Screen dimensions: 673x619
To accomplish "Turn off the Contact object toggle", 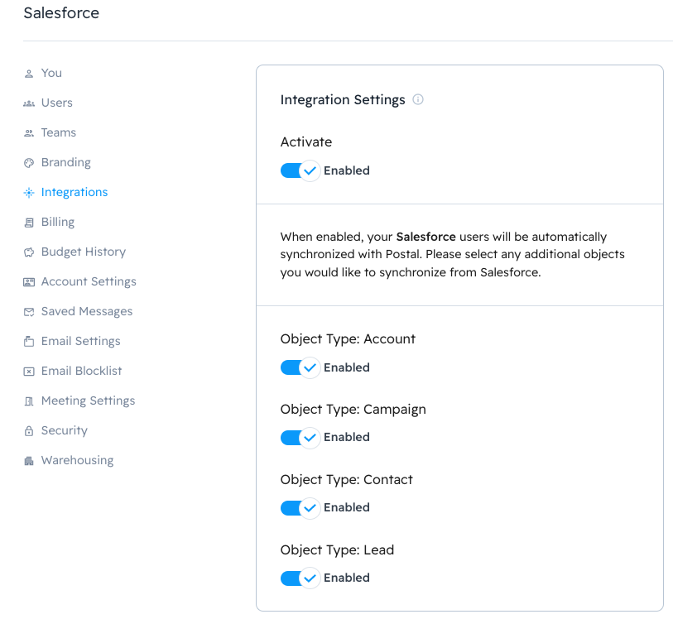I will 300,507.
